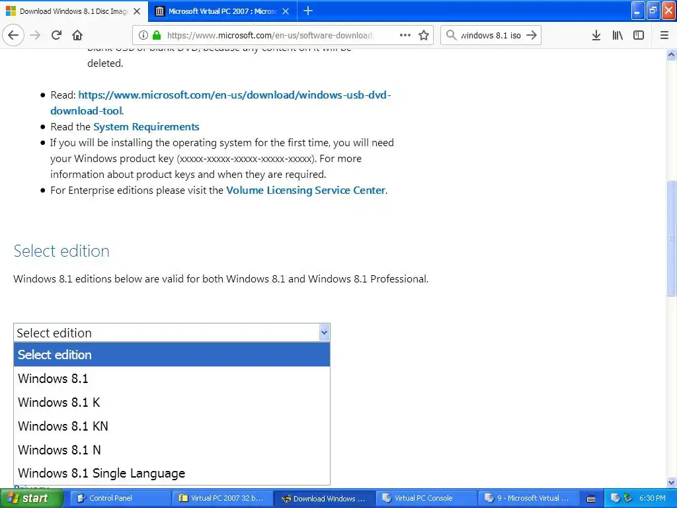
Task: Click the vertical scrollbar thumb
Action: 671,238
